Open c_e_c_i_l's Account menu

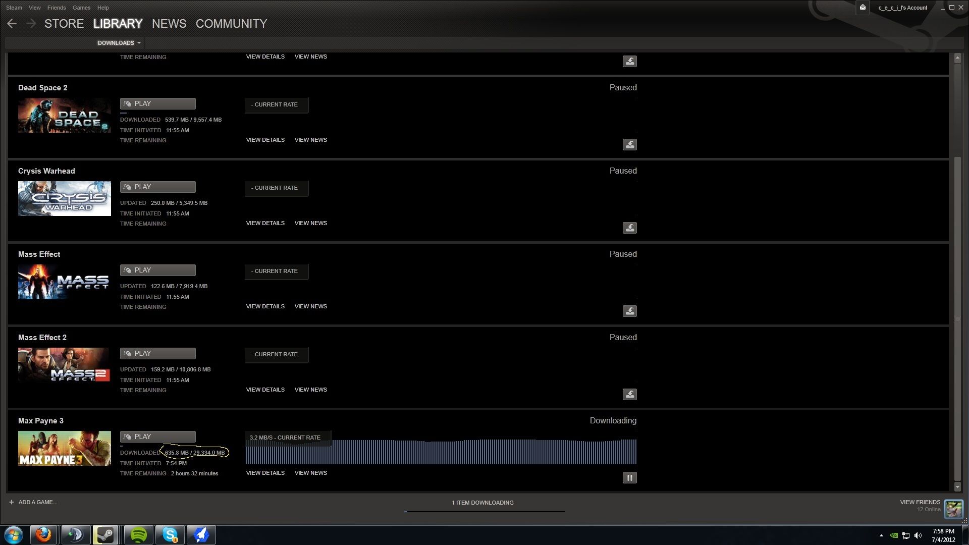point(902,8)
